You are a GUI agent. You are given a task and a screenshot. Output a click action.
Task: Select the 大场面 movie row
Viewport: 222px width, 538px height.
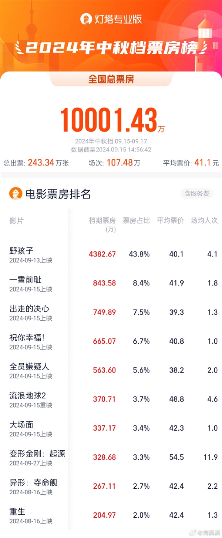tap(21, 424)
